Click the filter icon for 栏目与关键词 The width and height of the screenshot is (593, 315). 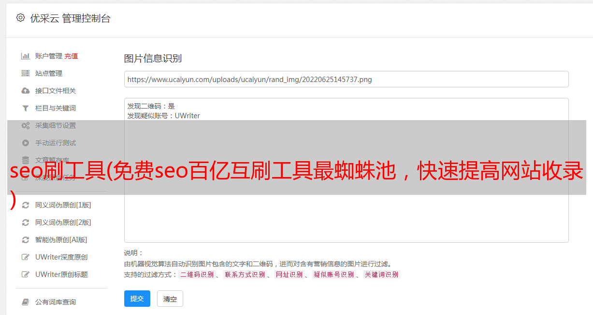tap(26, 108)
